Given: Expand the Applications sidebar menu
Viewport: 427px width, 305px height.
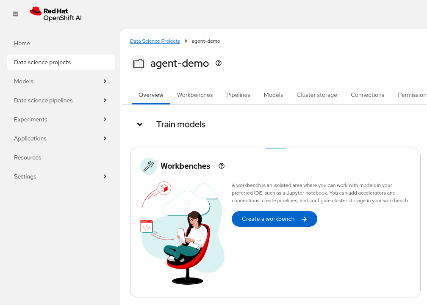Looking at the screenshot, I should tap(61, 138).
